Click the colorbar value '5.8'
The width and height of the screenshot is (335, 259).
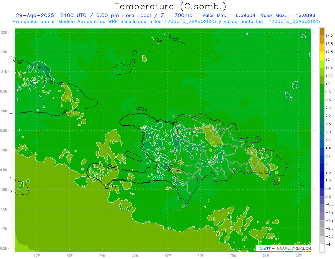328,132
